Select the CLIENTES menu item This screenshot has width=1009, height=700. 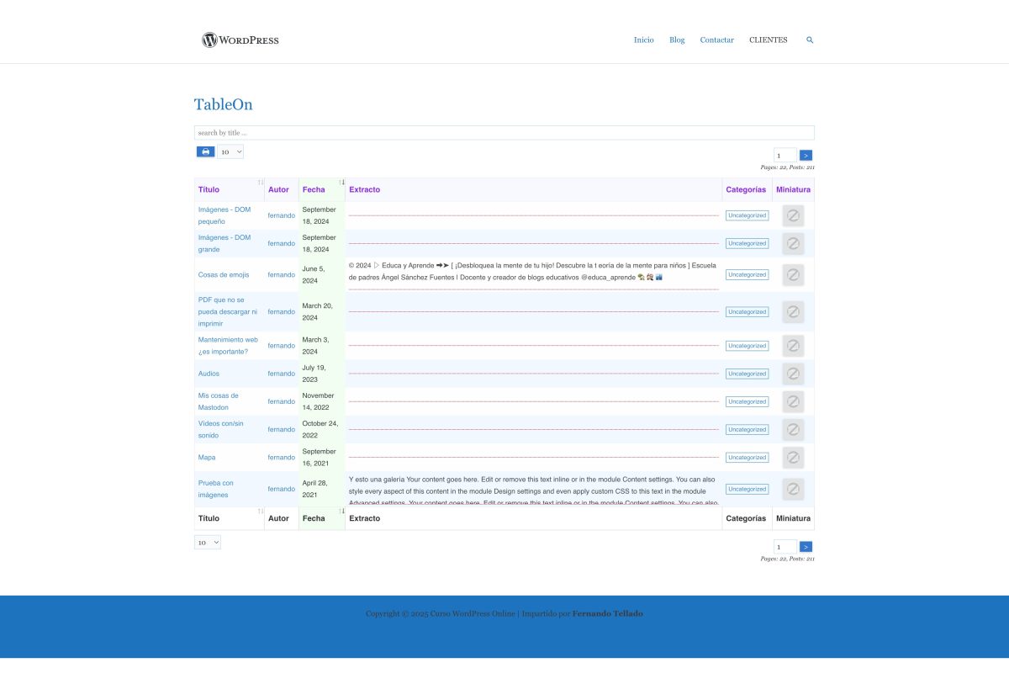[768, 40]
